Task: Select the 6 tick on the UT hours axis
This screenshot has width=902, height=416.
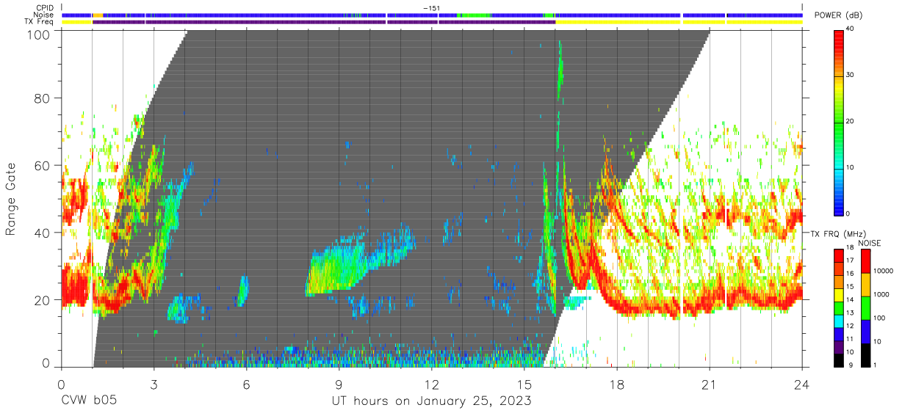Action: tap(246, 384)
